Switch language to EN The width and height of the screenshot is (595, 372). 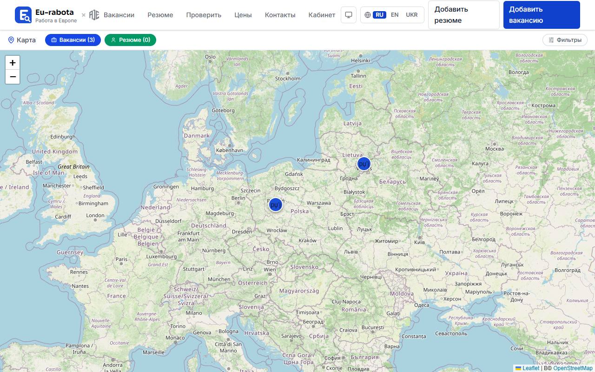coord(395,15)
